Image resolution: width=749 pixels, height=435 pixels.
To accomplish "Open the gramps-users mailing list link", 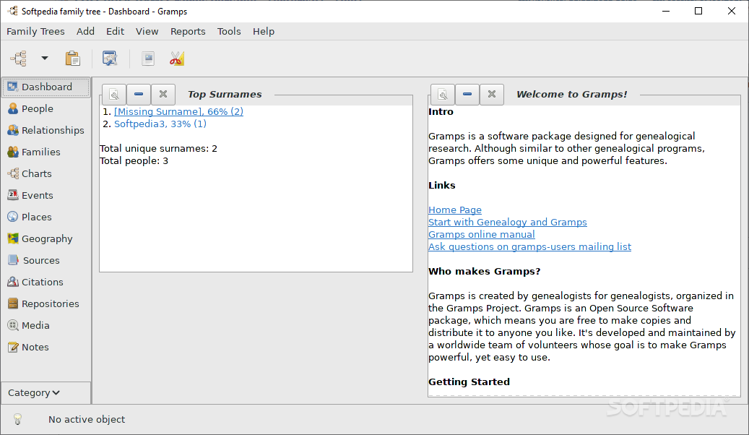I will tap(529, 246).
